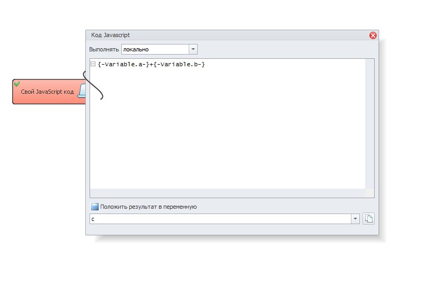Click the green checkmark on the action block
424x284 pixels.
[17, 84]
